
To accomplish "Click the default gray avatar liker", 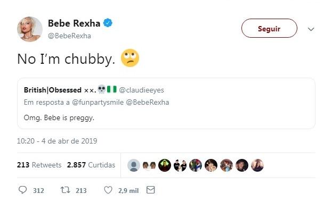I will (x=134, y=165).
